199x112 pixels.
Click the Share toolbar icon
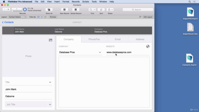[109, 10]
